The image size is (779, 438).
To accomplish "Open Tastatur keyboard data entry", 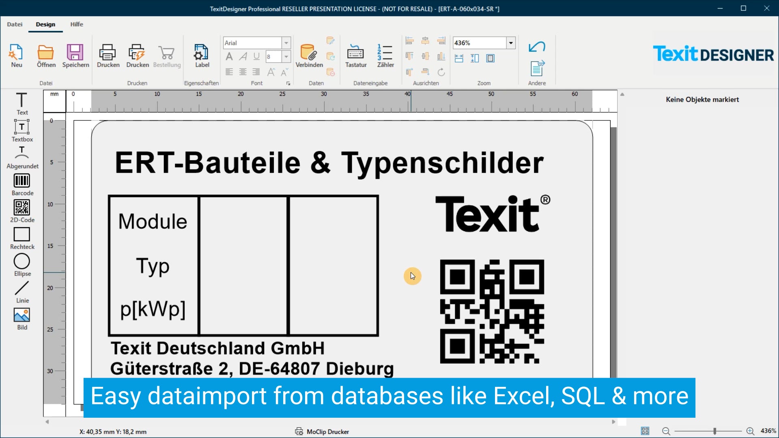I will tap(356, 56).
